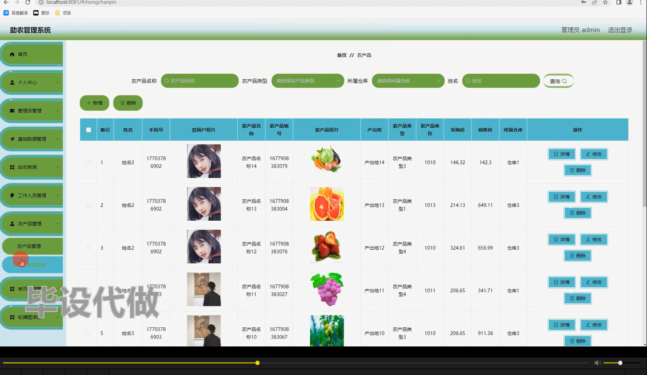647x375 pixels.
Task: Click the 新增 add button
Action: (x=95, y=103)
